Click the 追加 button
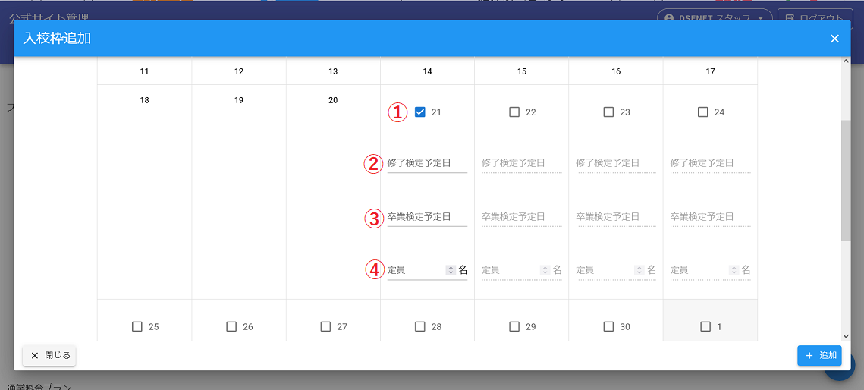Screen dimensions: 864x390 pyautogui.click(x=819, y=356)
